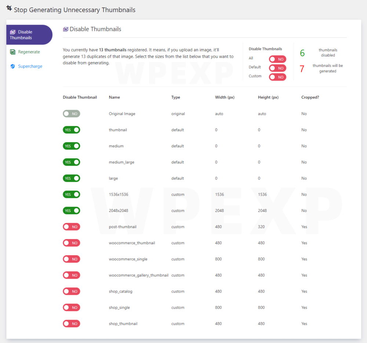Screen dimensions: 367x343
Task: Click the icon beside the Disable Thumbnails heading
Action: coord(66,29)
